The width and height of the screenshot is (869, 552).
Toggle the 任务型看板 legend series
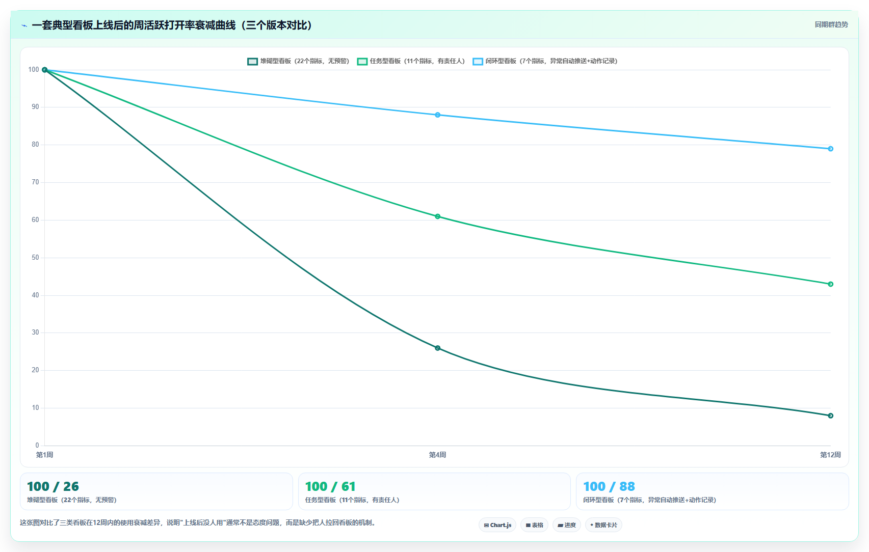411,61
